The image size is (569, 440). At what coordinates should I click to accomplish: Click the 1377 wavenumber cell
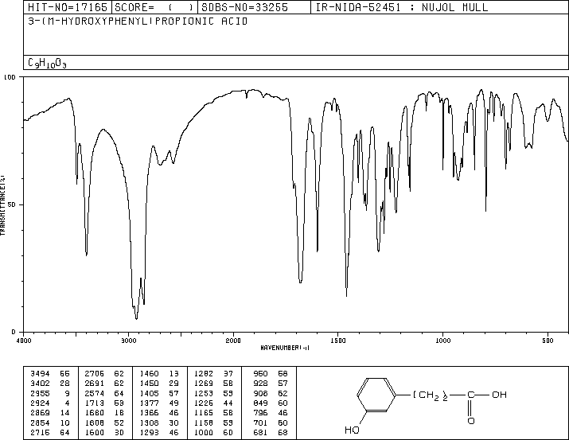pos(150,403)
